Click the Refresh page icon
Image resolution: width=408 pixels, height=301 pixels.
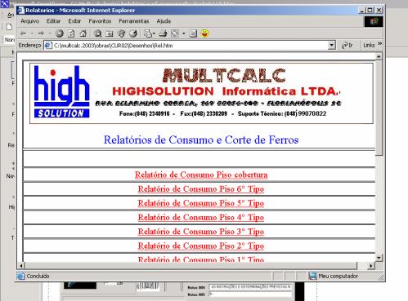click(71, 33)
